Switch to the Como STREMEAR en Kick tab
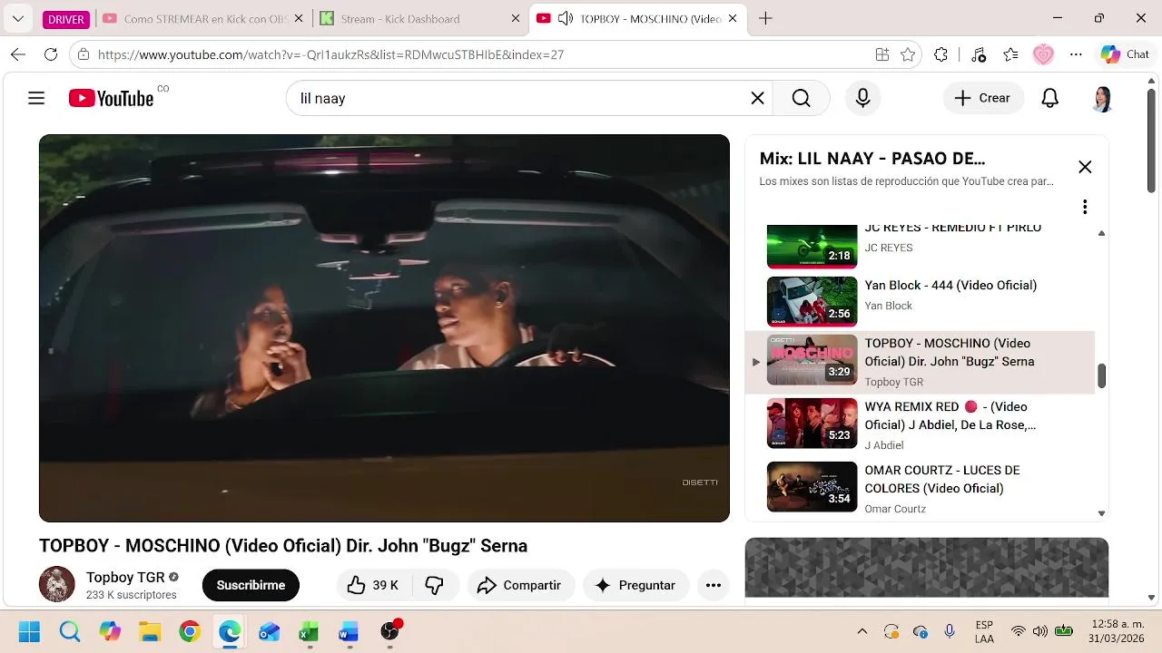Viewport: 1162px width, 653px height. pyautogui.click(x=204, y=18)
